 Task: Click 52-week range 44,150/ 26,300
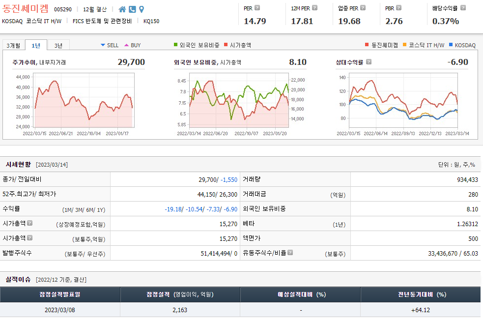click(x=217, y=195)
